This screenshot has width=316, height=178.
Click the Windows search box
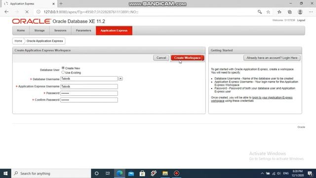pyautogui.click(x=51, y=174)
